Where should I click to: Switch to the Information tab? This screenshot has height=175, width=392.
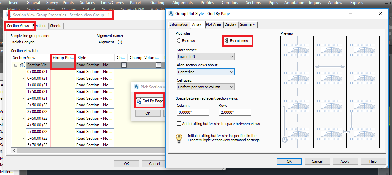179,24
